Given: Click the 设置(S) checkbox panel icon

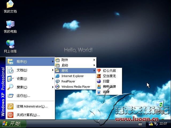Looking at the screenshot, I should 10,79.
